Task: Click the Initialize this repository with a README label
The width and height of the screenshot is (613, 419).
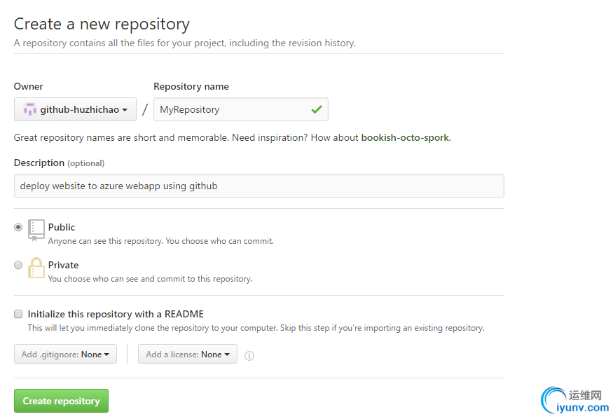Action: coord(116,314)
